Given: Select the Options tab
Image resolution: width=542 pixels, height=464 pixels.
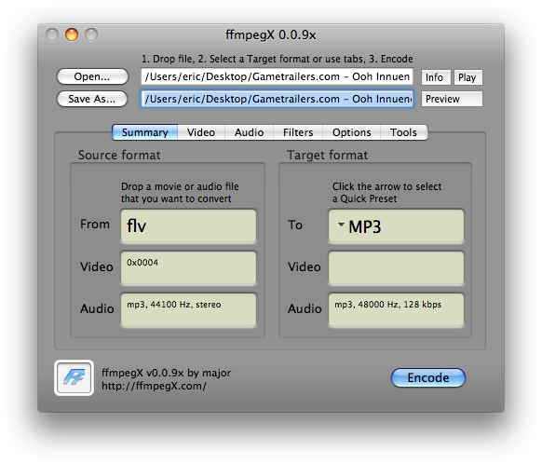Looking at the screenshot, I should point(351,132).
